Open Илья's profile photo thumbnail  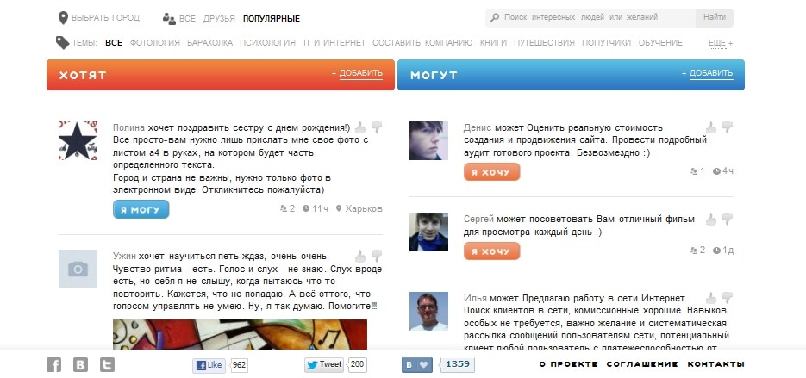click(428, 311)
